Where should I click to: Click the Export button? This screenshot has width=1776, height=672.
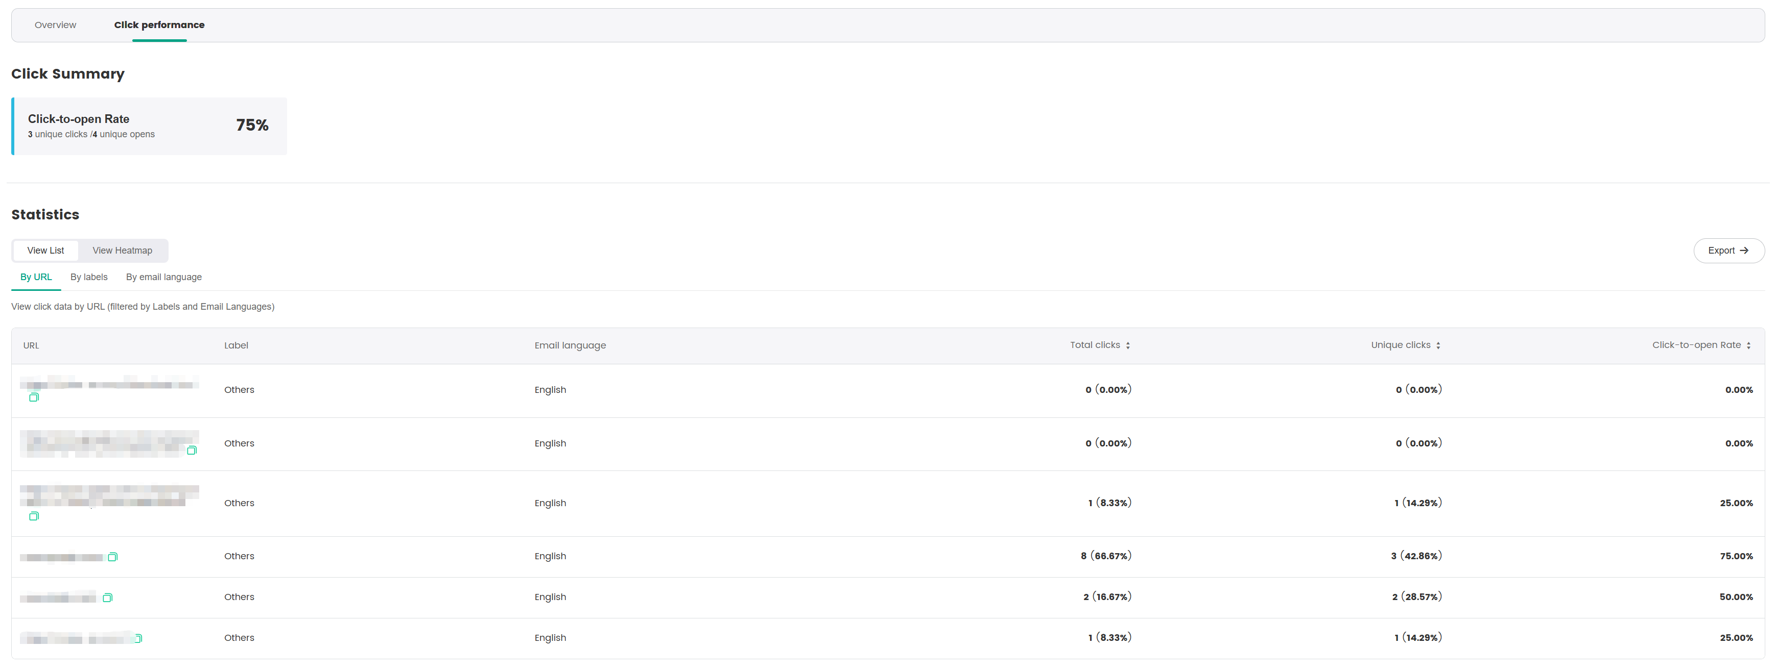click(x=1728, y=251)
